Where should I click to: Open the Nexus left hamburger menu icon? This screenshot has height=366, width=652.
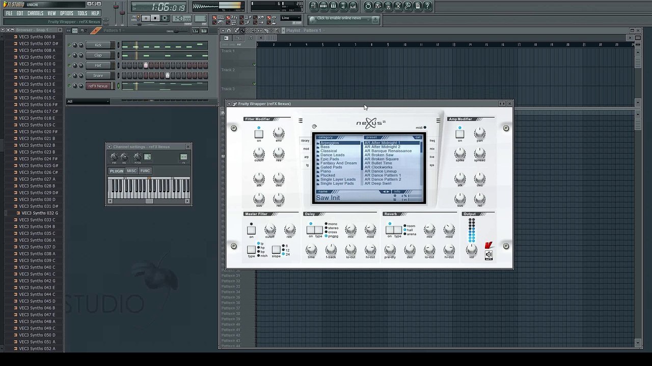click(301, 120)
